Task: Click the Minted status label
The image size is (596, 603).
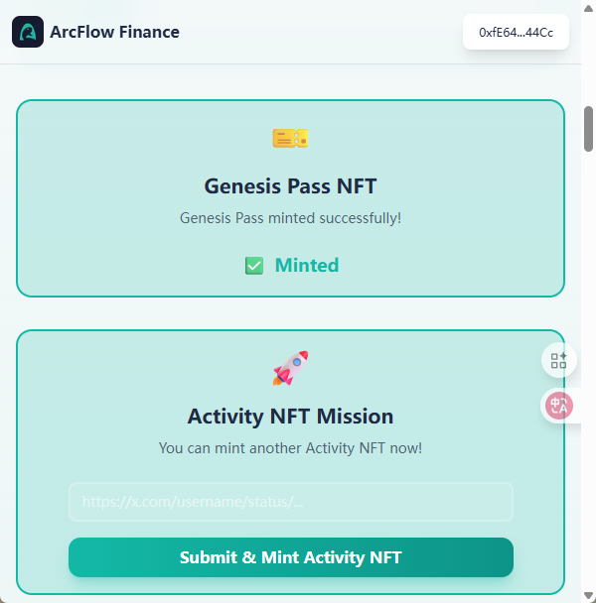Action: click(x=307, y=266)
